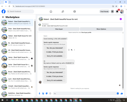Click the Facebook logo icon
The height and width of the screenshot is (102, 127).
pyautogui.click(x=4, y=11)
